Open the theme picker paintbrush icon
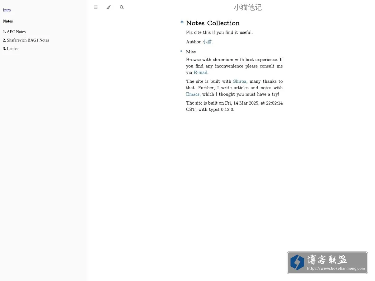This screenshot has width=375, height=281. pyautogui.click(x=109, y=7)
